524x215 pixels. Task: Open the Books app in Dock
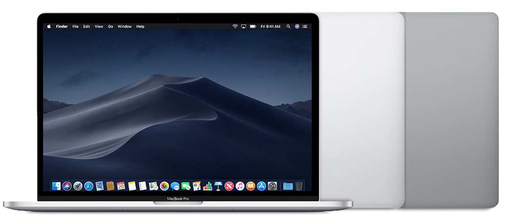tap(250, 186)
